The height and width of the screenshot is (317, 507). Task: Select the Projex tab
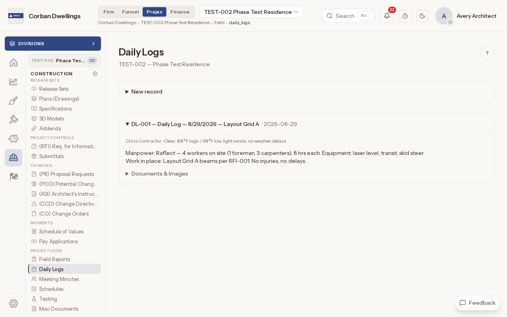click(x=154, y=12)
